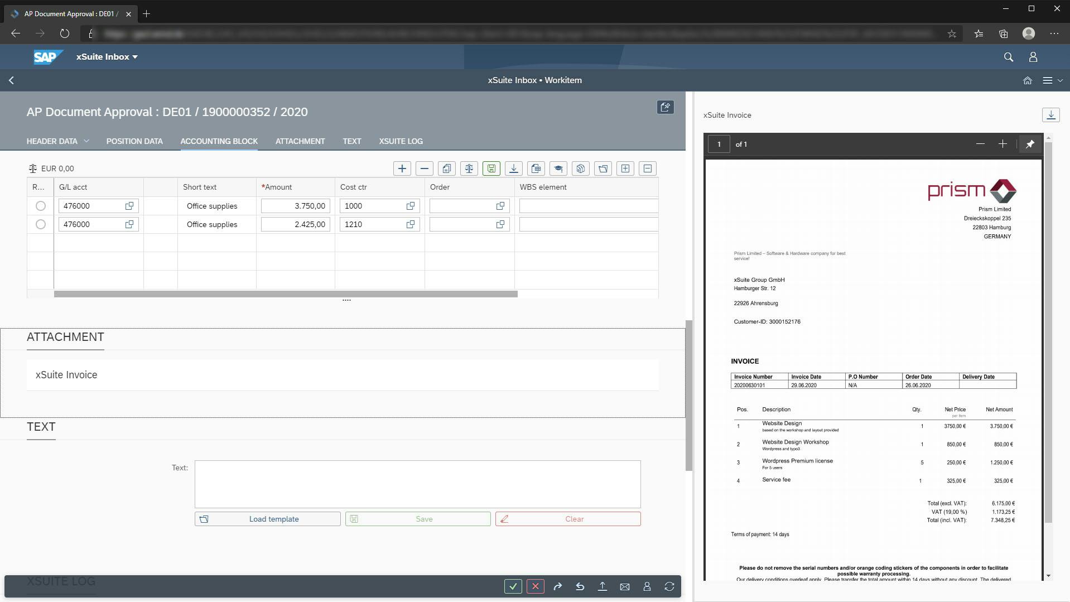1070x602 pixels.
Task: Open the balance/distribute amounts tool
Action: (469, 168)
